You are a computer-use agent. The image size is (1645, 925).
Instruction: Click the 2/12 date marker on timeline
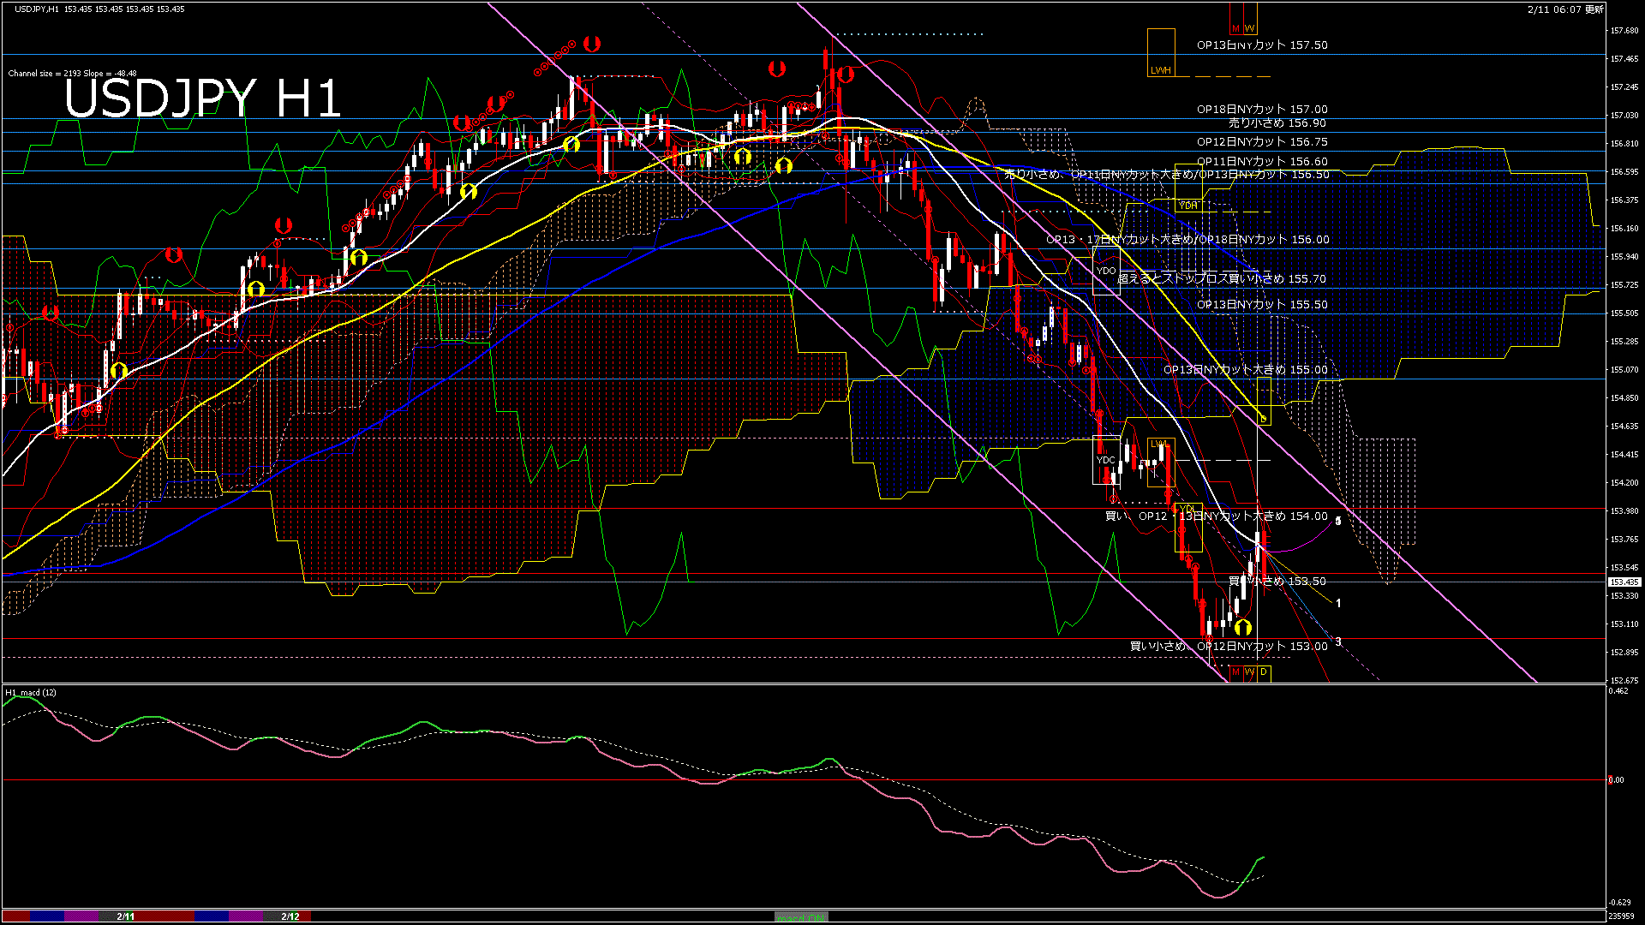point(290,916)
